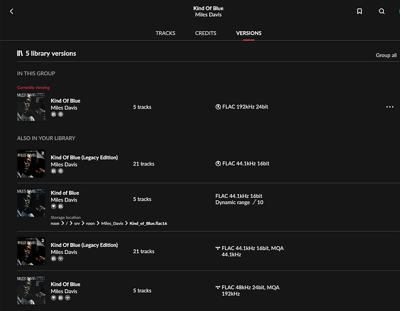Switch to the CREDITS tab

206,33
